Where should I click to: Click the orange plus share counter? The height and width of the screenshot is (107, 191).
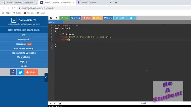point(31,72)
